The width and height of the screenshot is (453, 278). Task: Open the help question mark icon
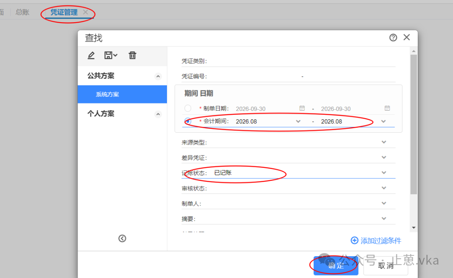tap(393, 38)
